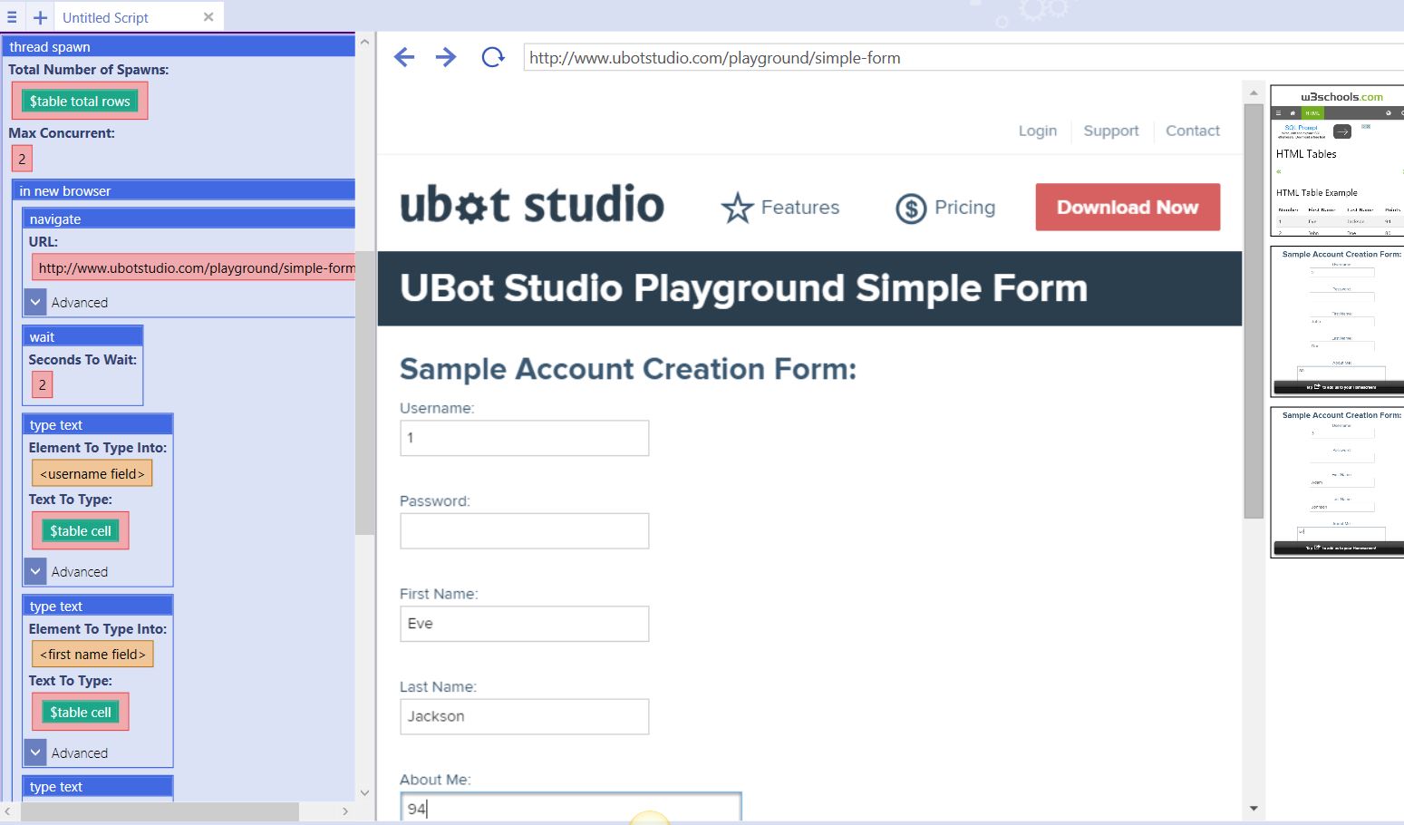Select the wait command header
Screen dimensions: 1404x825
pos(82,336)
